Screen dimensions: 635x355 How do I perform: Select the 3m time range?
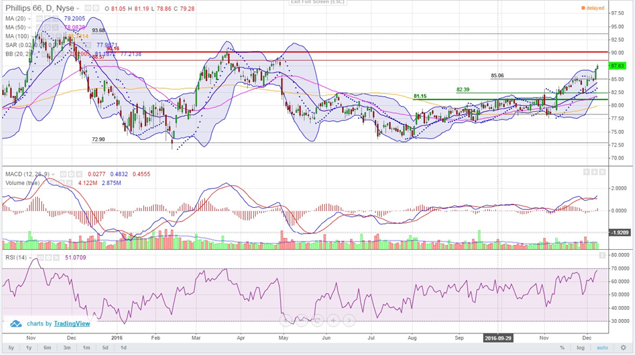pyautogui.click(x=67, y=348)
